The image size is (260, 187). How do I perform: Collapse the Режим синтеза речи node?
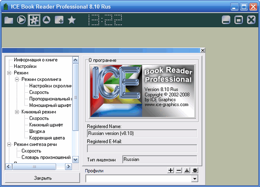pos(9,144)
